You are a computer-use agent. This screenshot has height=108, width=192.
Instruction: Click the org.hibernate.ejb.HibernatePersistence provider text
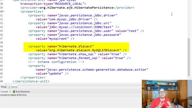[76, 8]
